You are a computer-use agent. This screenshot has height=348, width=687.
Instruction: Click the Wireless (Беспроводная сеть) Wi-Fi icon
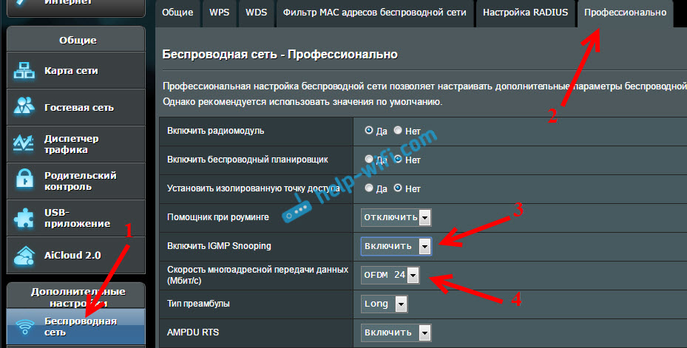click(26, 327)
